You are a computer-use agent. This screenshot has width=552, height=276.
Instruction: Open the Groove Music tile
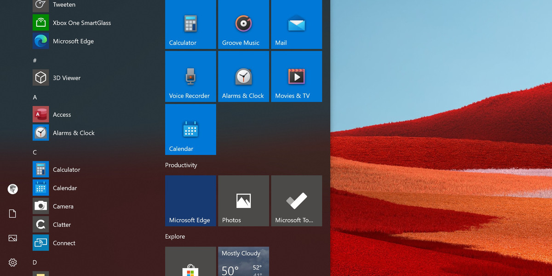pyautogui.click(x=243, y=24)
